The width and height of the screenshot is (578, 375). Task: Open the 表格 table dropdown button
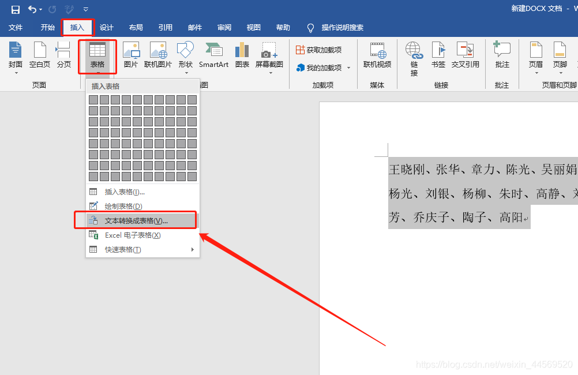coord(97,57)
